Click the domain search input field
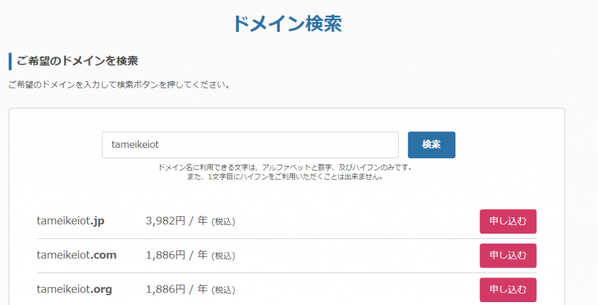The image size is (598, 305). (250, 145)
